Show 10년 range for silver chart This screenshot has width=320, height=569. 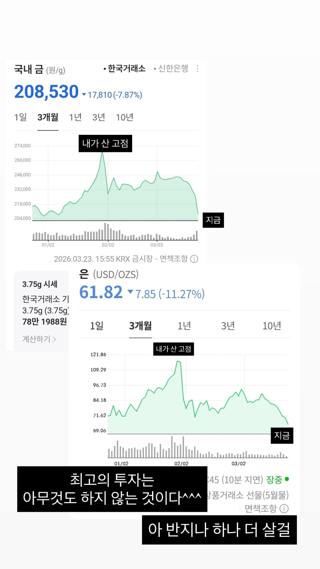(x=271, y=326)
